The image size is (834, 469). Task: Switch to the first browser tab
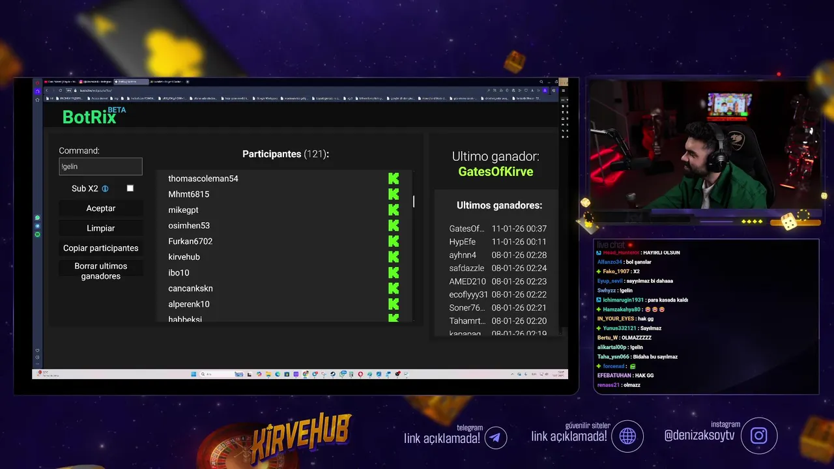(x=60, y=81)
